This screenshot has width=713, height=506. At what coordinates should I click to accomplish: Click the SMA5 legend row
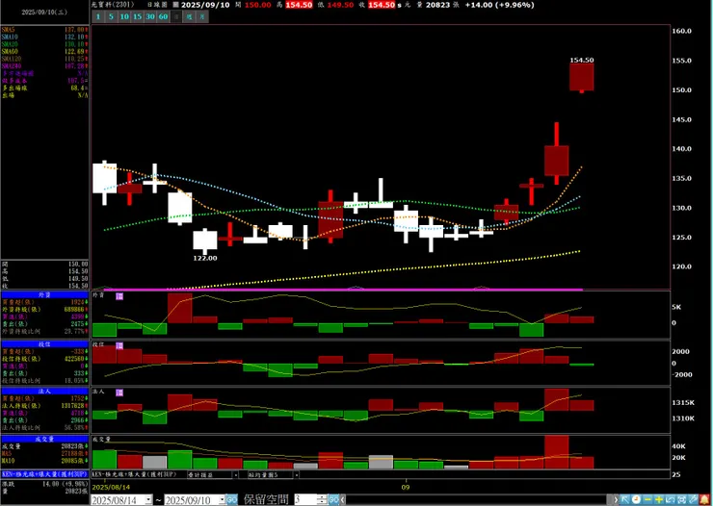(44, 30)
